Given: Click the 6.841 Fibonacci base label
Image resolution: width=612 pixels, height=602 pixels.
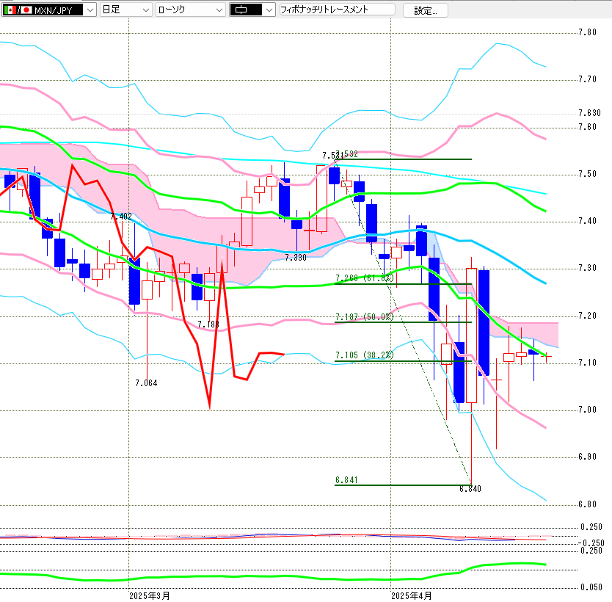Looking at the screenshot, I should click(346, 480).
